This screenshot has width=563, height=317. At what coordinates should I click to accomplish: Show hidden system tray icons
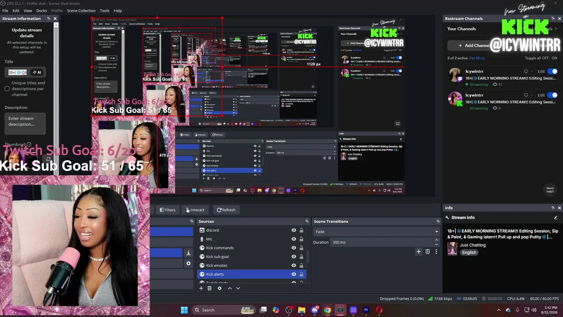(x=499, y=310)
